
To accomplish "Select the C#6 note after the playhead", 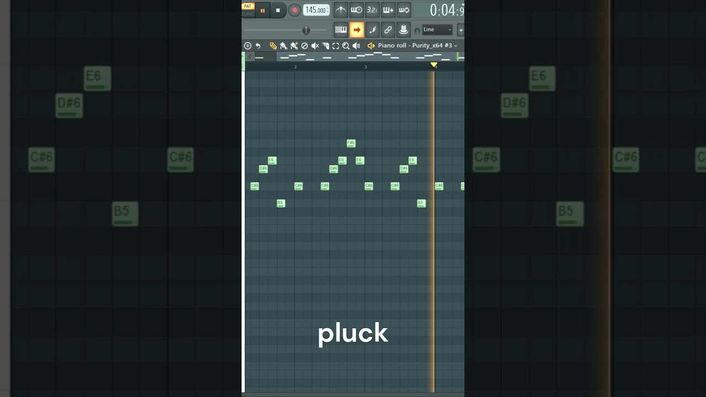I will tap(439, 186).
